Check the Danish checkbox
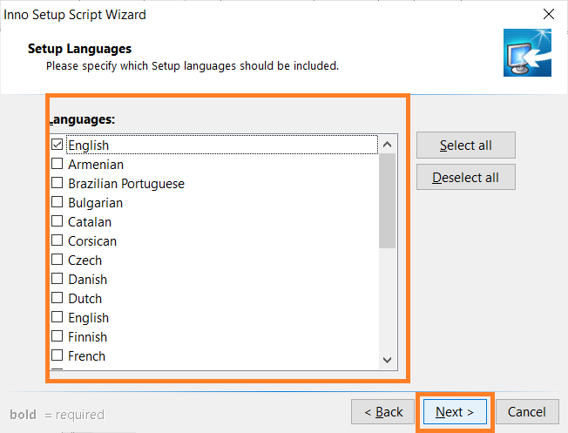 click(57, 279)
